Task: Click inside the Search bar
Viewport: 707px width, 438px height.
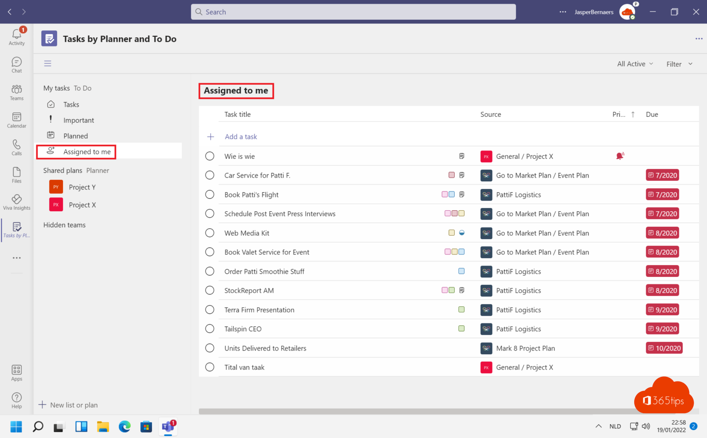Action: click(x=353, y=12)
